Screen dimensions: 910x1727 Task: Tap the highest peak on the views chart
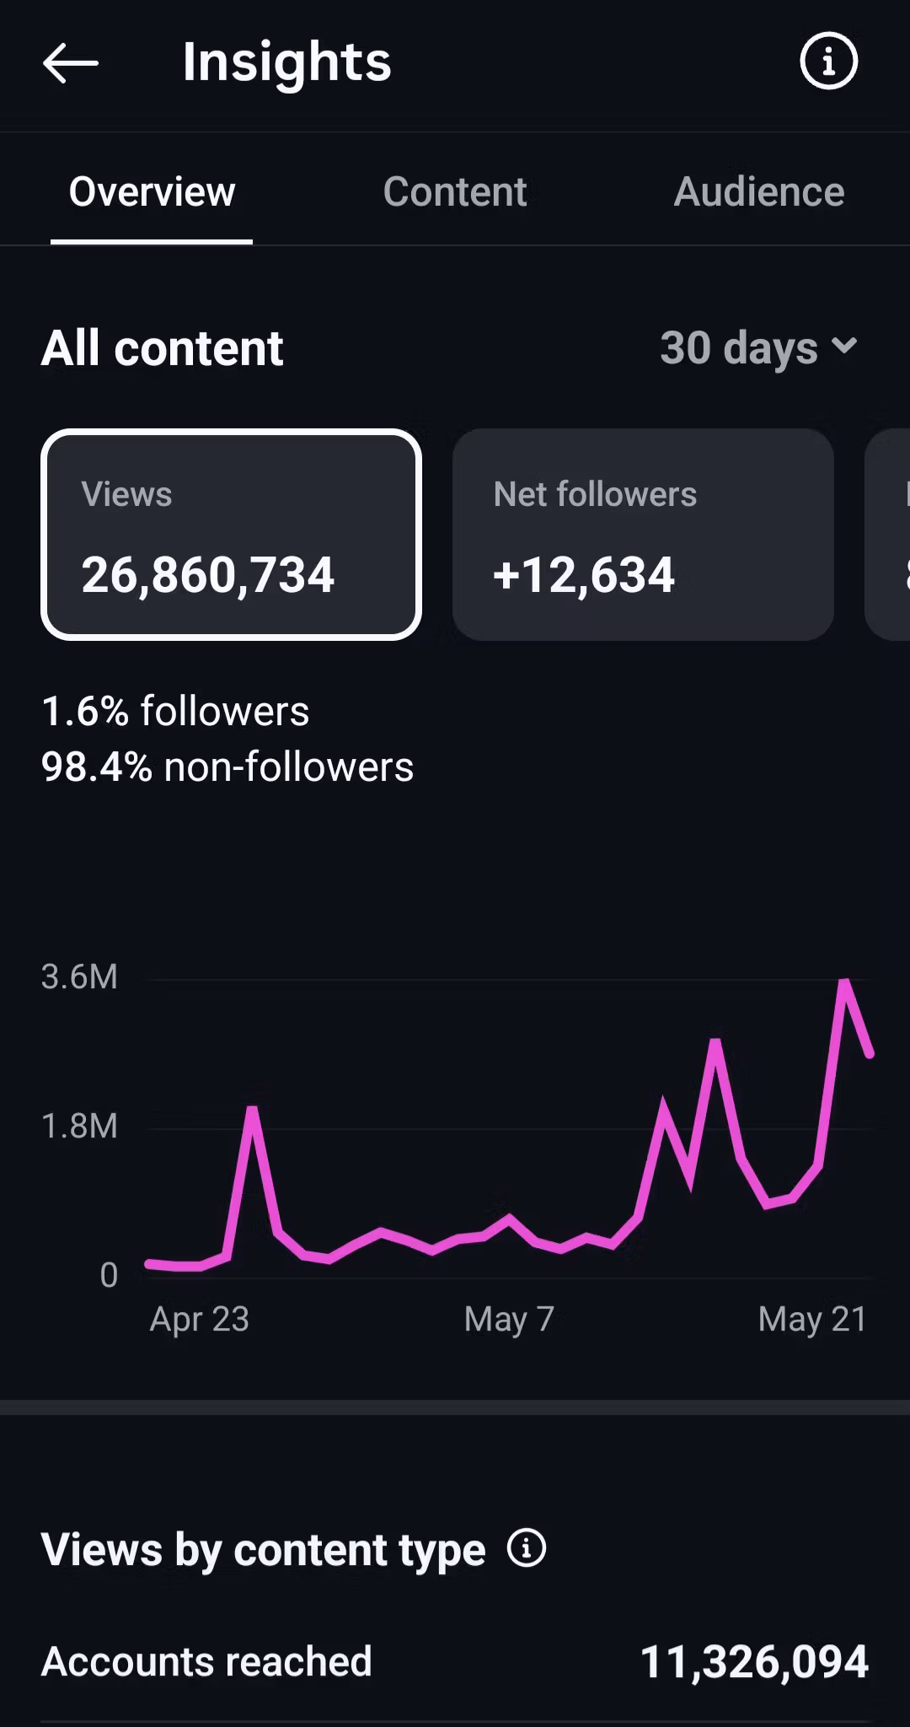[x=844, y=982]
